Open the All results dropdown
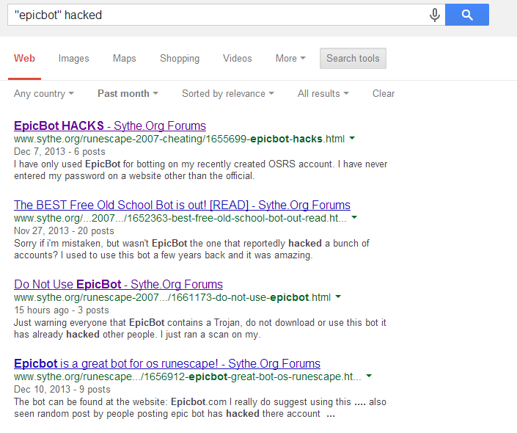 323,94
